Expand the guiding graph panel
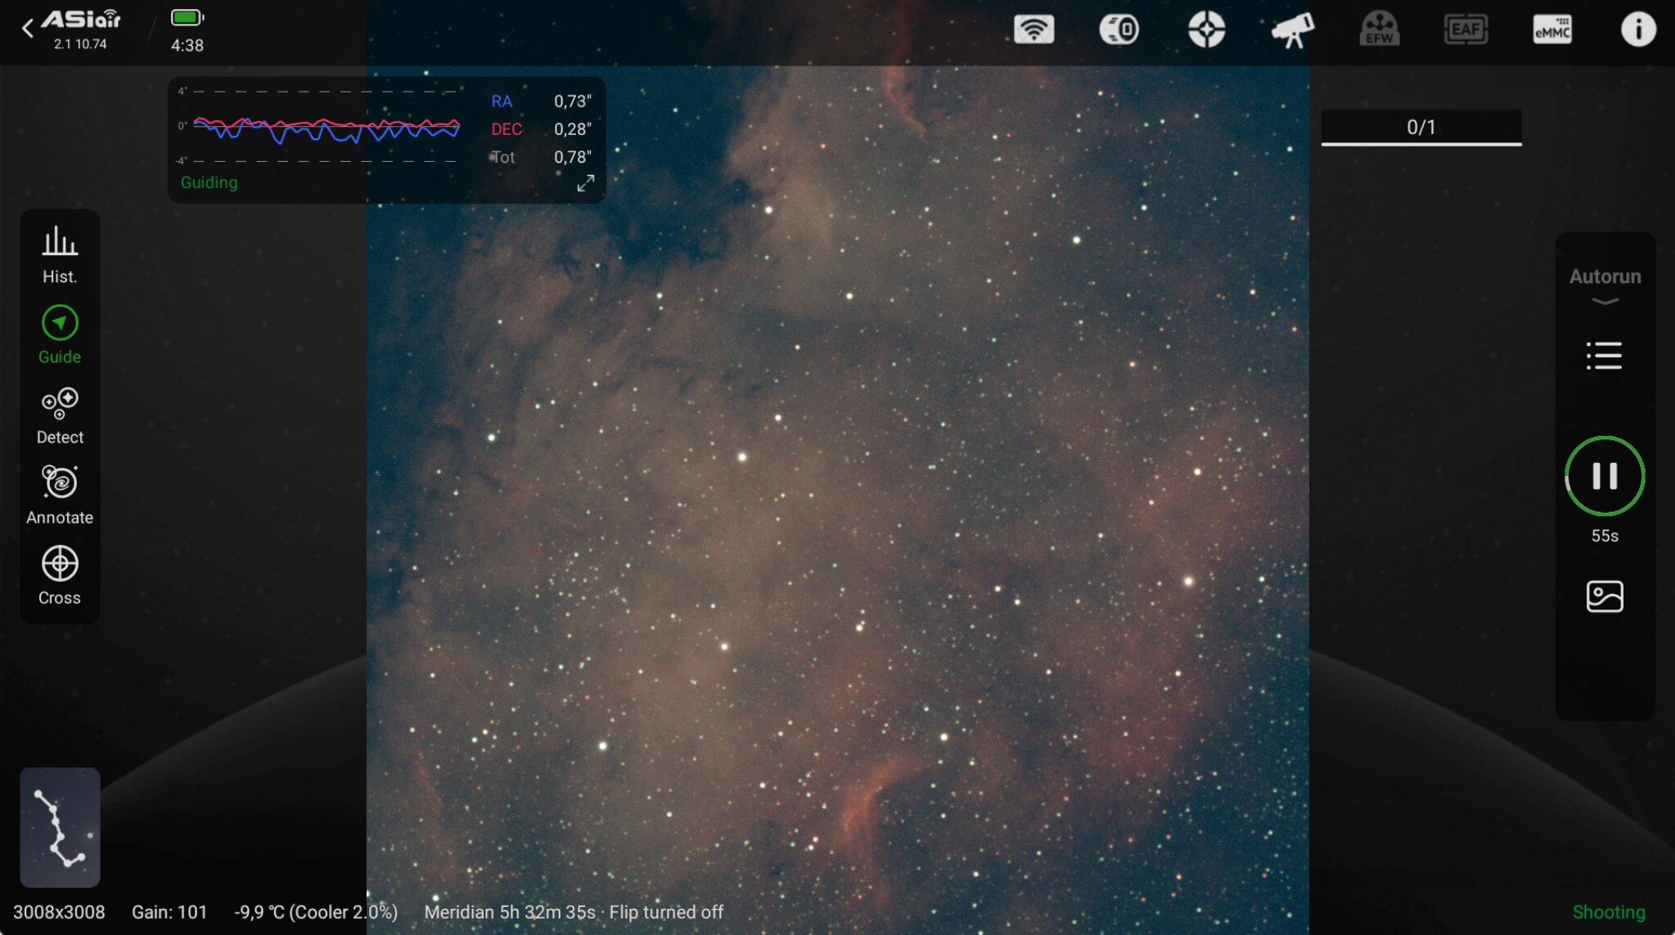 click(x=585, y=183)
